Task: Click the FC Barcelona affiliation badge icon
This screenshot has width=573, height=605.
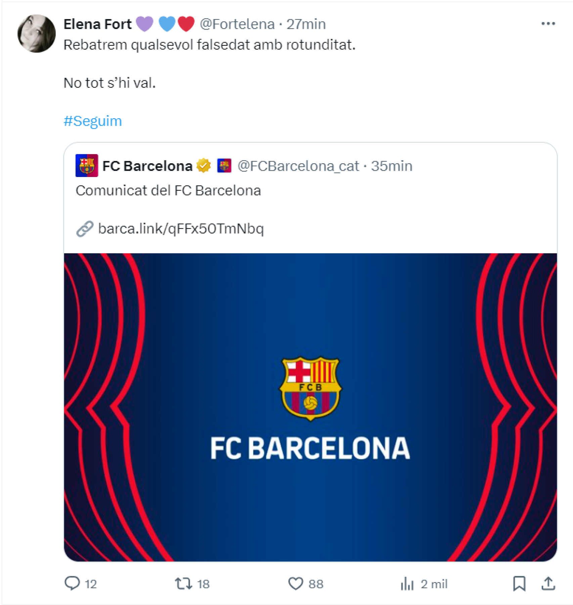Action: [224, 166]
